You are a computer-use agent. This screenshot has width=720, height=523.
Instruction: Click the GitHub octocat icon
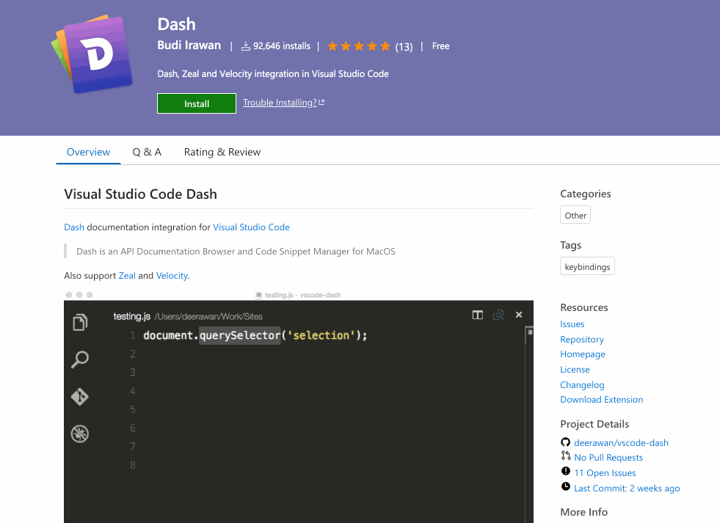tap(565, 442)
